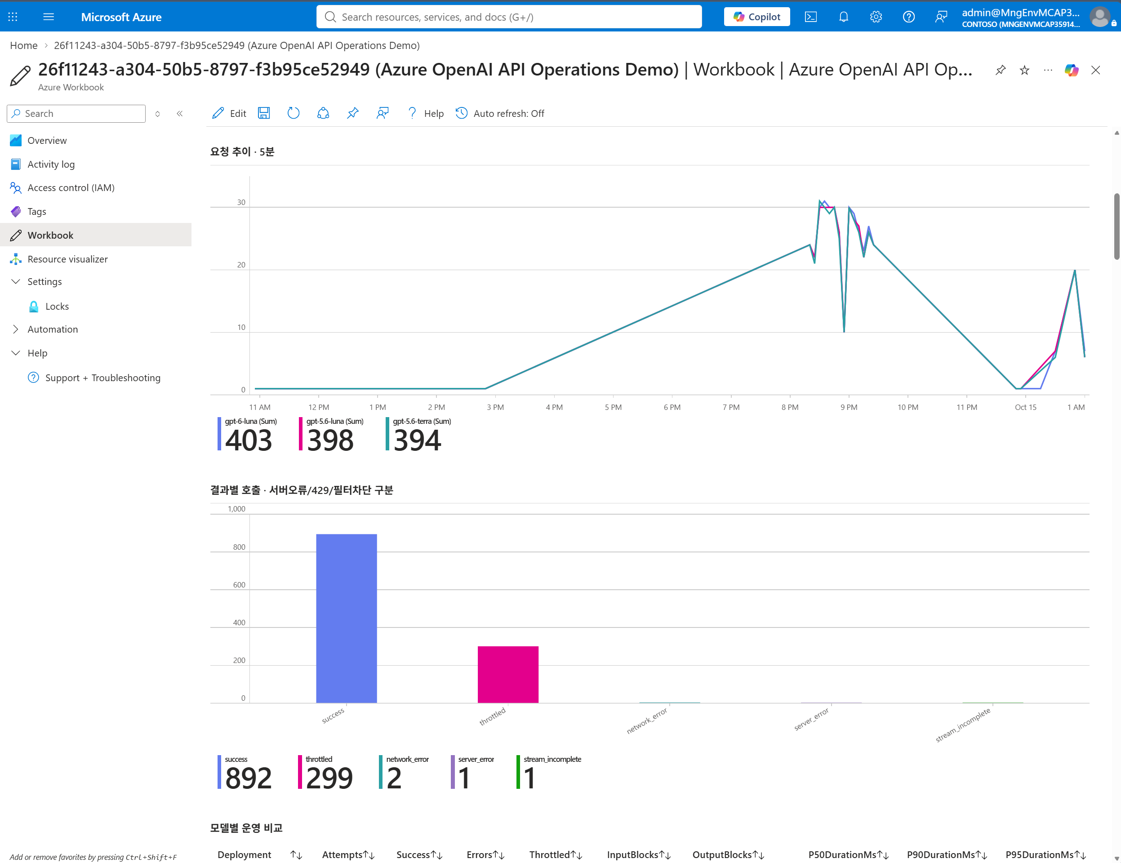Sort table by P50DurationMs column

pos(849,855)
